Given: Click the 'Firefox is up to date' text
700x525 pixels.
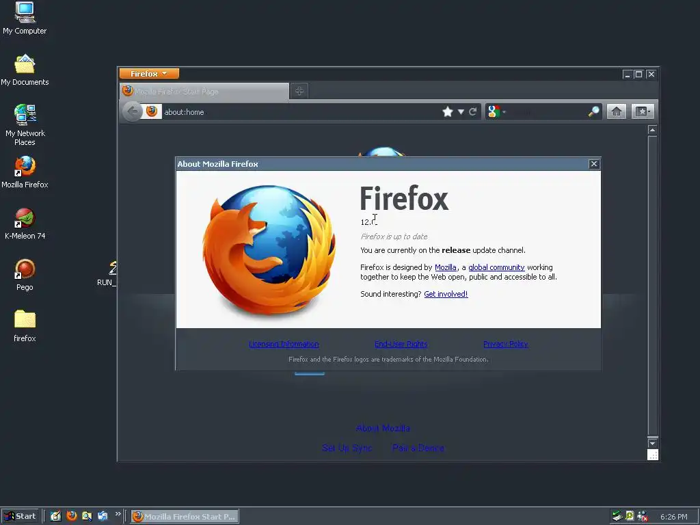Looking at the screenshot, I should pos(394,237).
